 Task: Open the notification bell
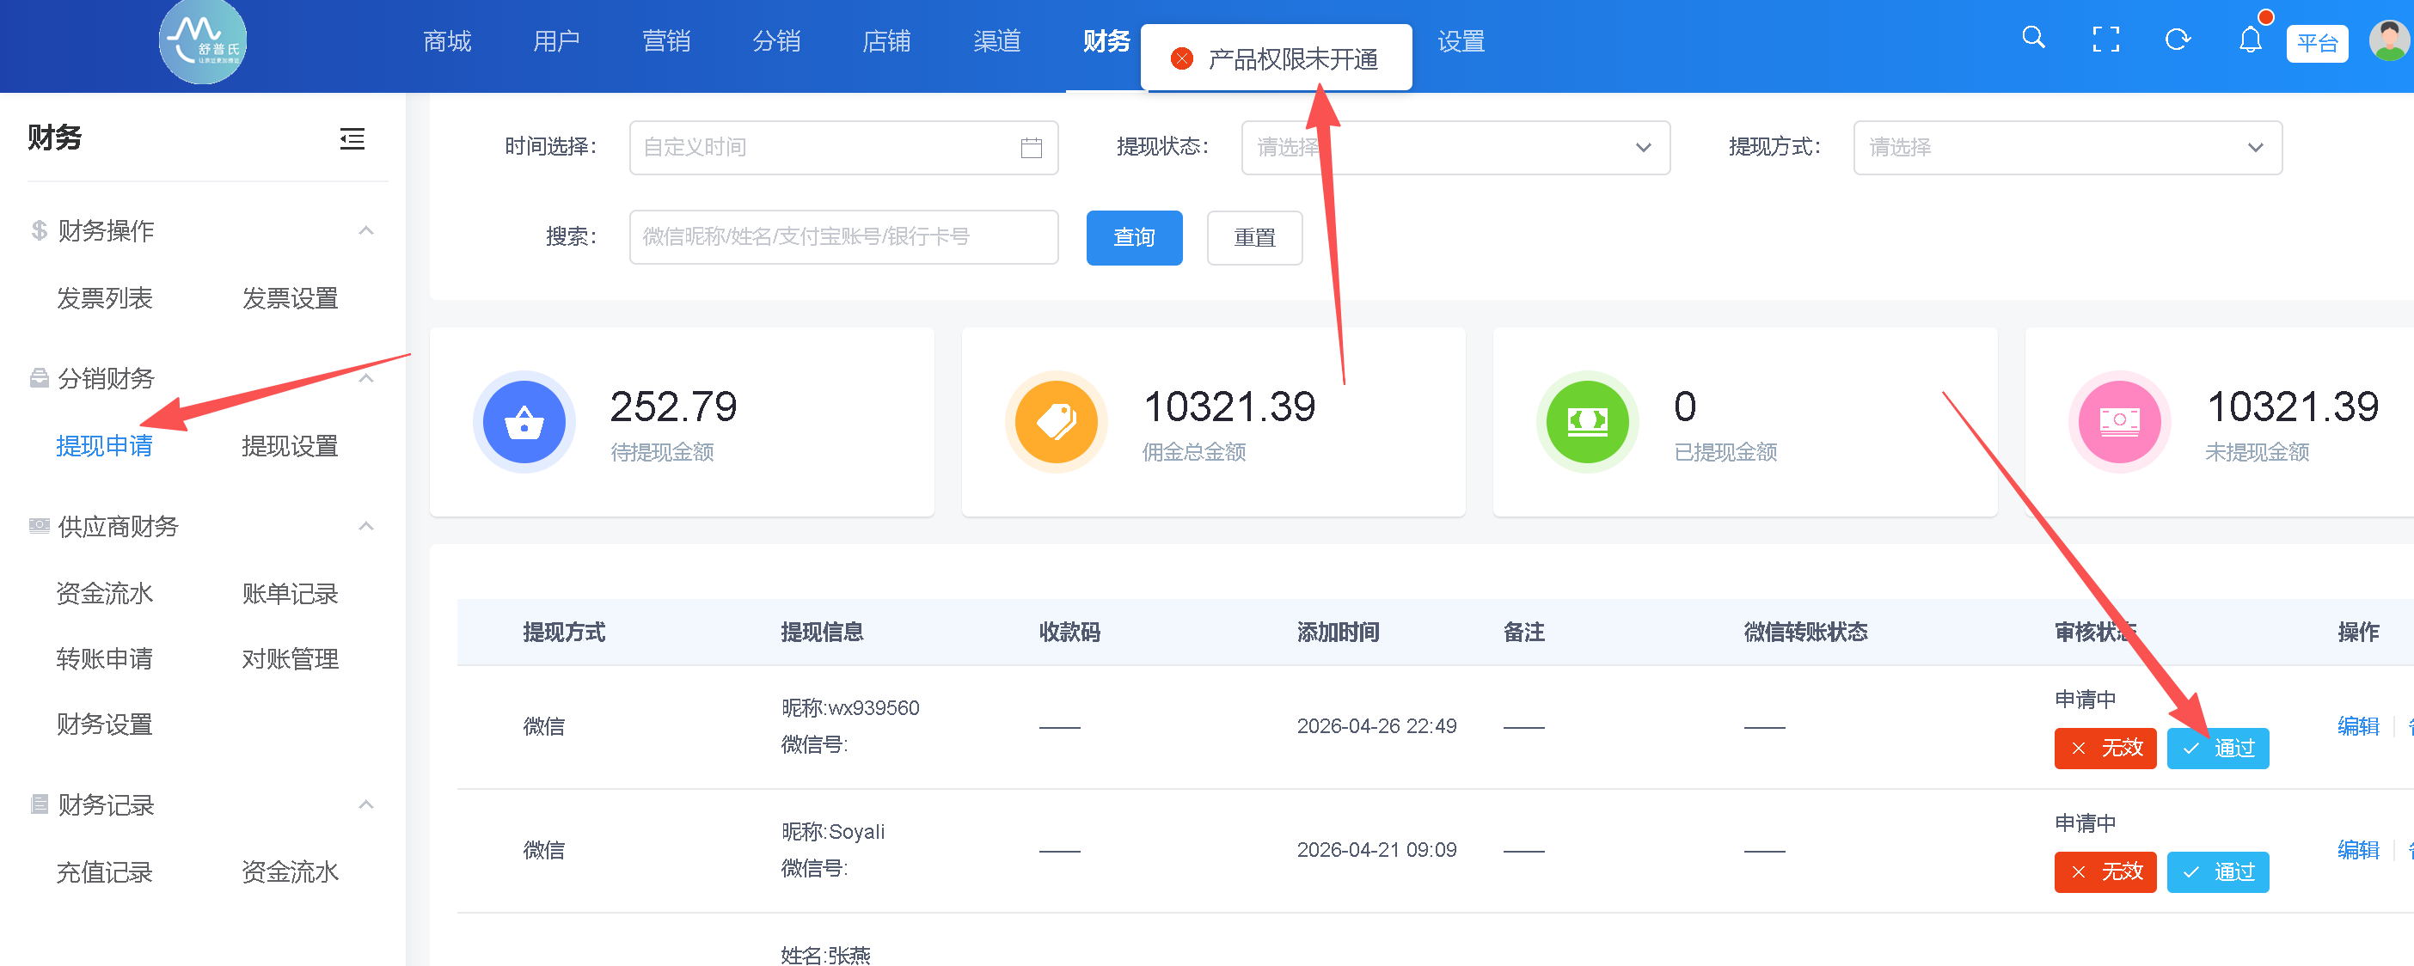point(2250,40)
